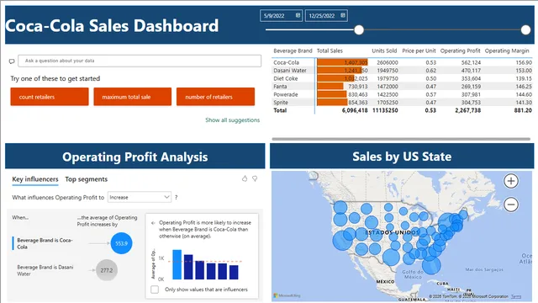Click the number of retailers suggestion button

(x=215, y=97)
